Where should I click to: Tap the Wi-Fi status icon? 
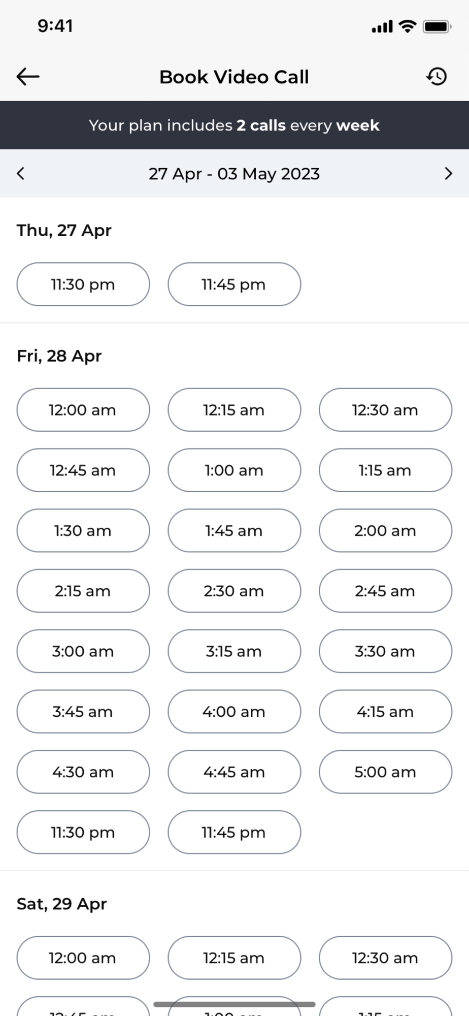pos(407,26)
